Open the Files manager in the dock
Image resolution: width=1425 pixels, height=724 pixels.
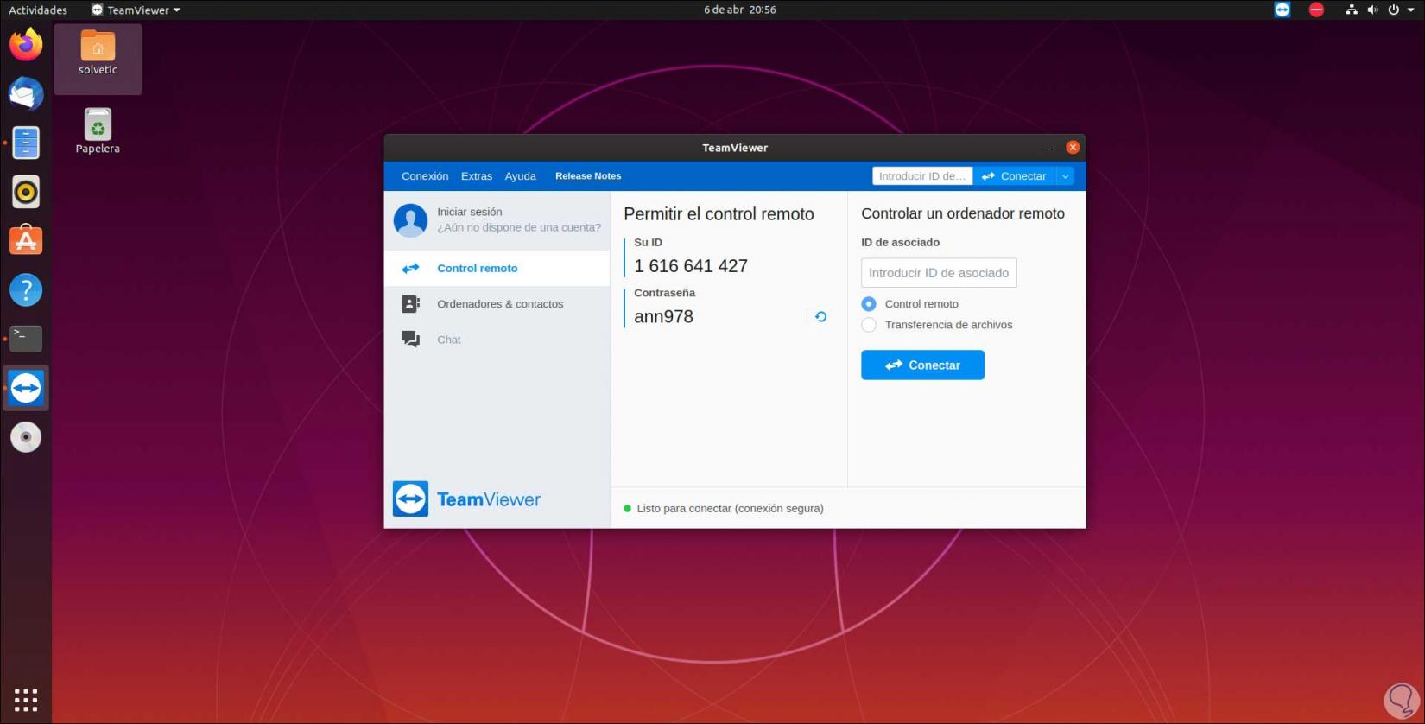point(26,143)
